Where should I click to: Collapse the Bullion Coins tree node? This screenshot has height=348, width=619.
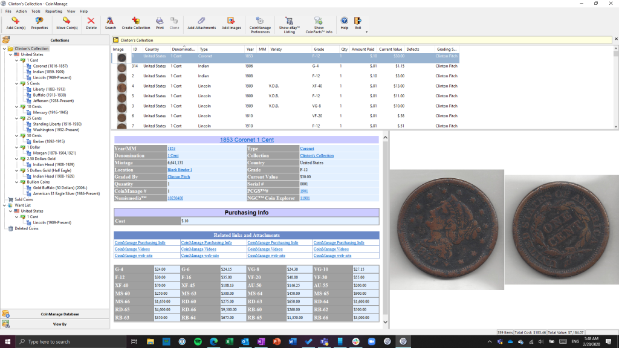16,182
